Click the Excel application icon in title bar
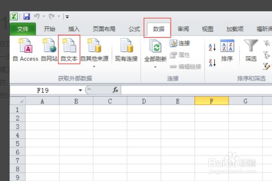Screen dimensions: 272x181 [14, 17]
